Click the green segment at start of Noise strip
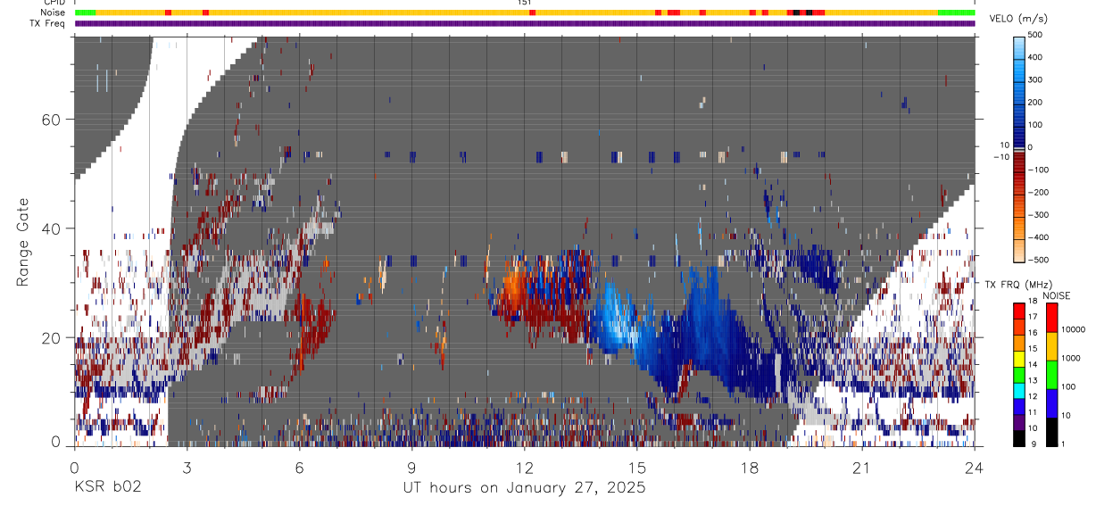The image size is (1096, 506). 85,12
